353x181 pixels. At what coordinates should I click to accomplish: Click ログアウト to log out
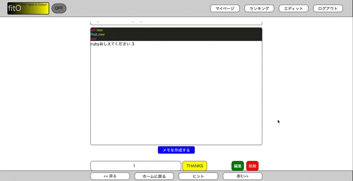tap(328, 8)
